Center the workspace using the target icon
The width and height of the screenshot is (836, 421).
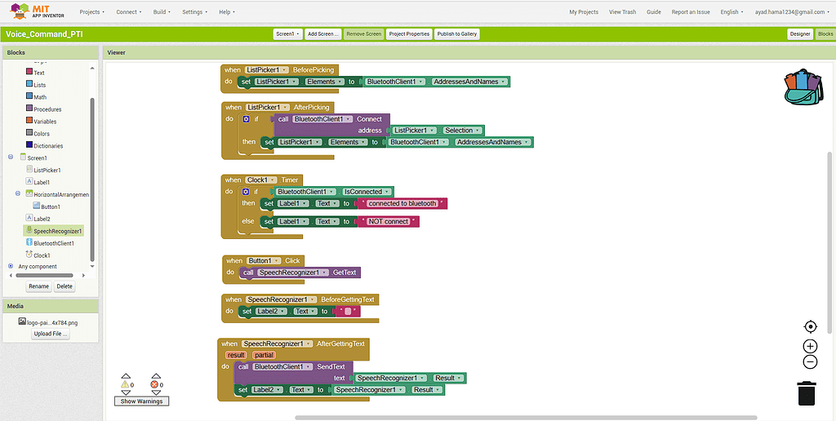point(810,326)
